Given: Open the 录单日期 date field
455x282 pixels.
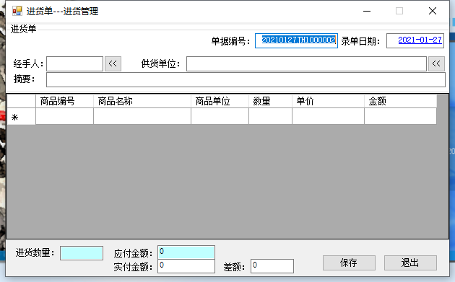Looking at the screenshot, I should (x=415, y=40).
